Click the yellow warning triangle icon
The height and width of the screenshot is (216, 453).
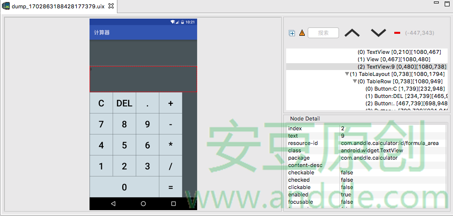[x=302, y=33]
